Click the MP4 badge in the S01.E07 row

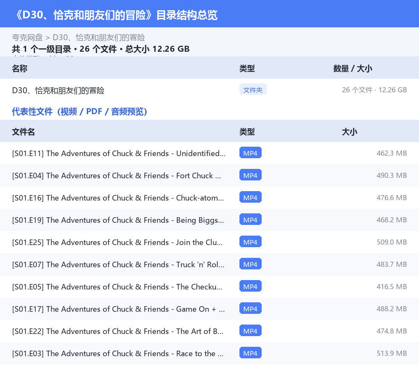[x=251, y=264]
